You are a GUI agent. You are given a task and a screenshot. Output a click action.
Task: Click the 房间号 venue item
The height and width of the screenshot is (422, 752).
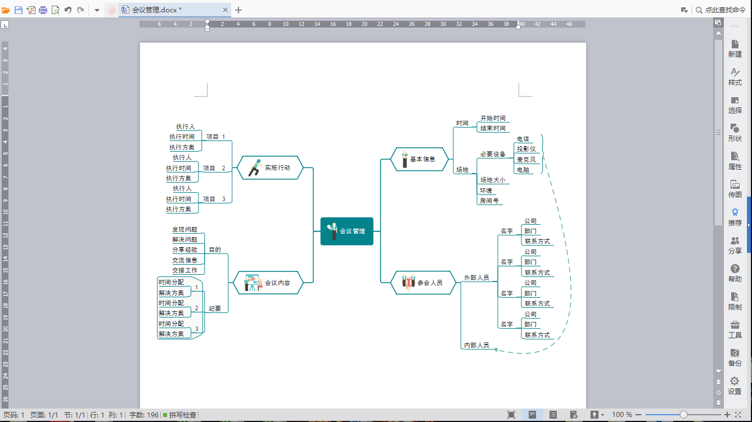click(x=489, y=201)
